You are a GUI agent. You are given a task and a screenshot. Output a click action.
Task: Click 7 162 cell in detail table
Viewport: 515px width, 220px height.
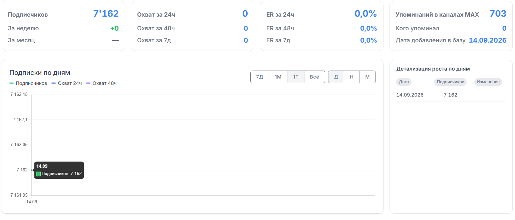[450, 95]
